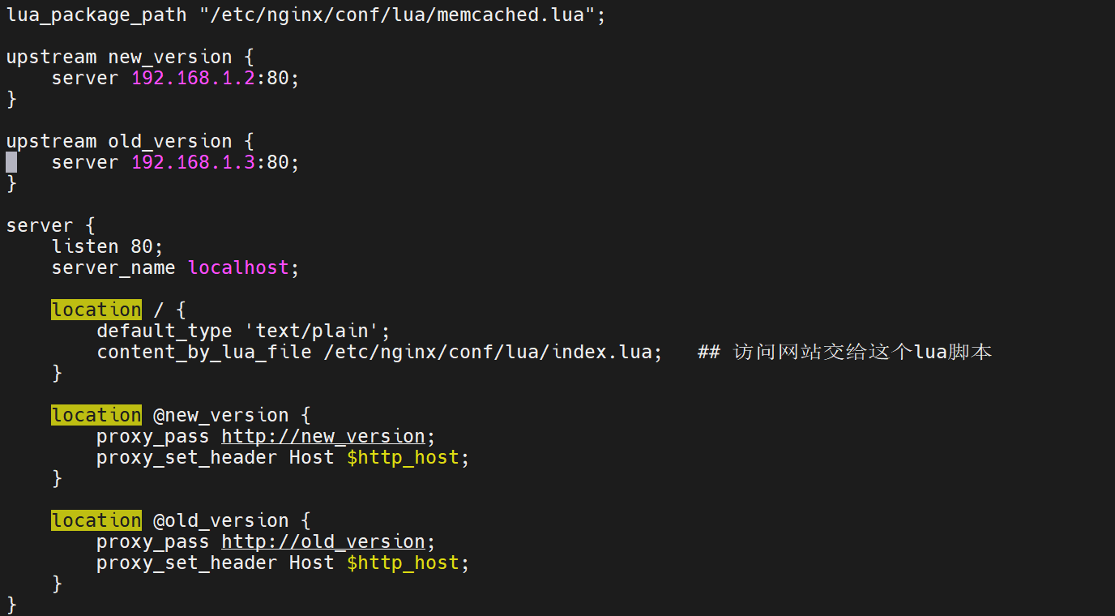Click the first $http_host variable
Image resolution: width=1115 pixels, height=616 pixels.
click(x=403, y=458)
